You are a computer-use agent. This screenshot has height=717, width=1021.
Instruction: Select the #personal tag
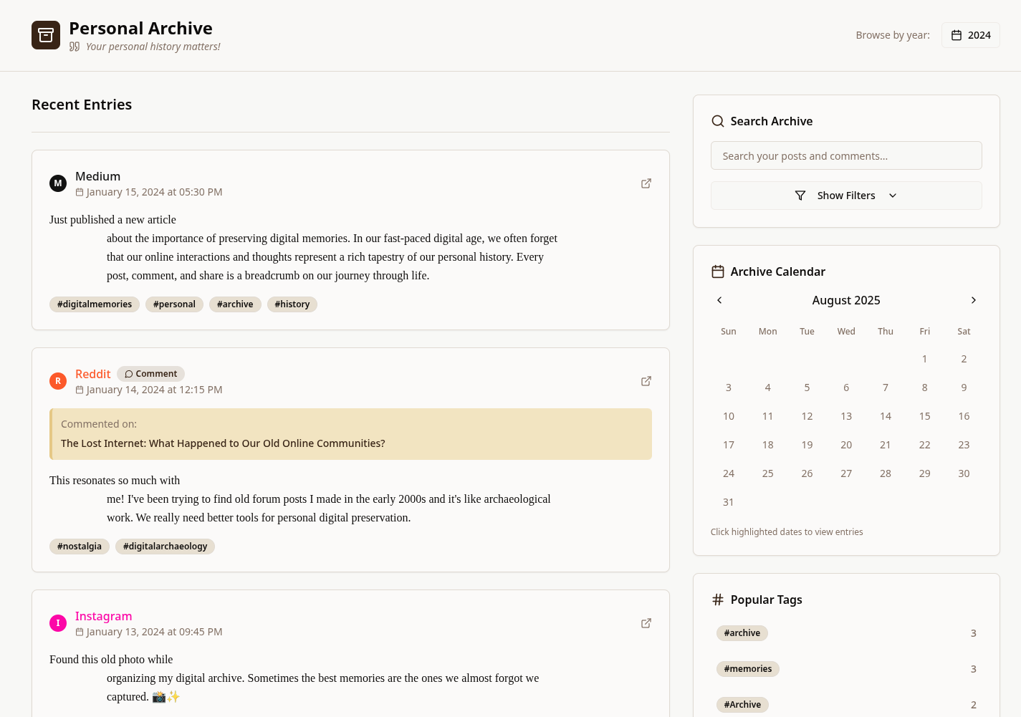(x=174, y=304)
